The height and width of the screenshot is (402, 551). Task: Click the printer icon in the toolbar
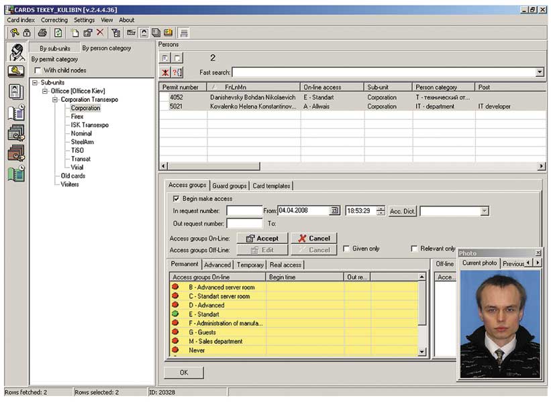click(x=42, y=32)
